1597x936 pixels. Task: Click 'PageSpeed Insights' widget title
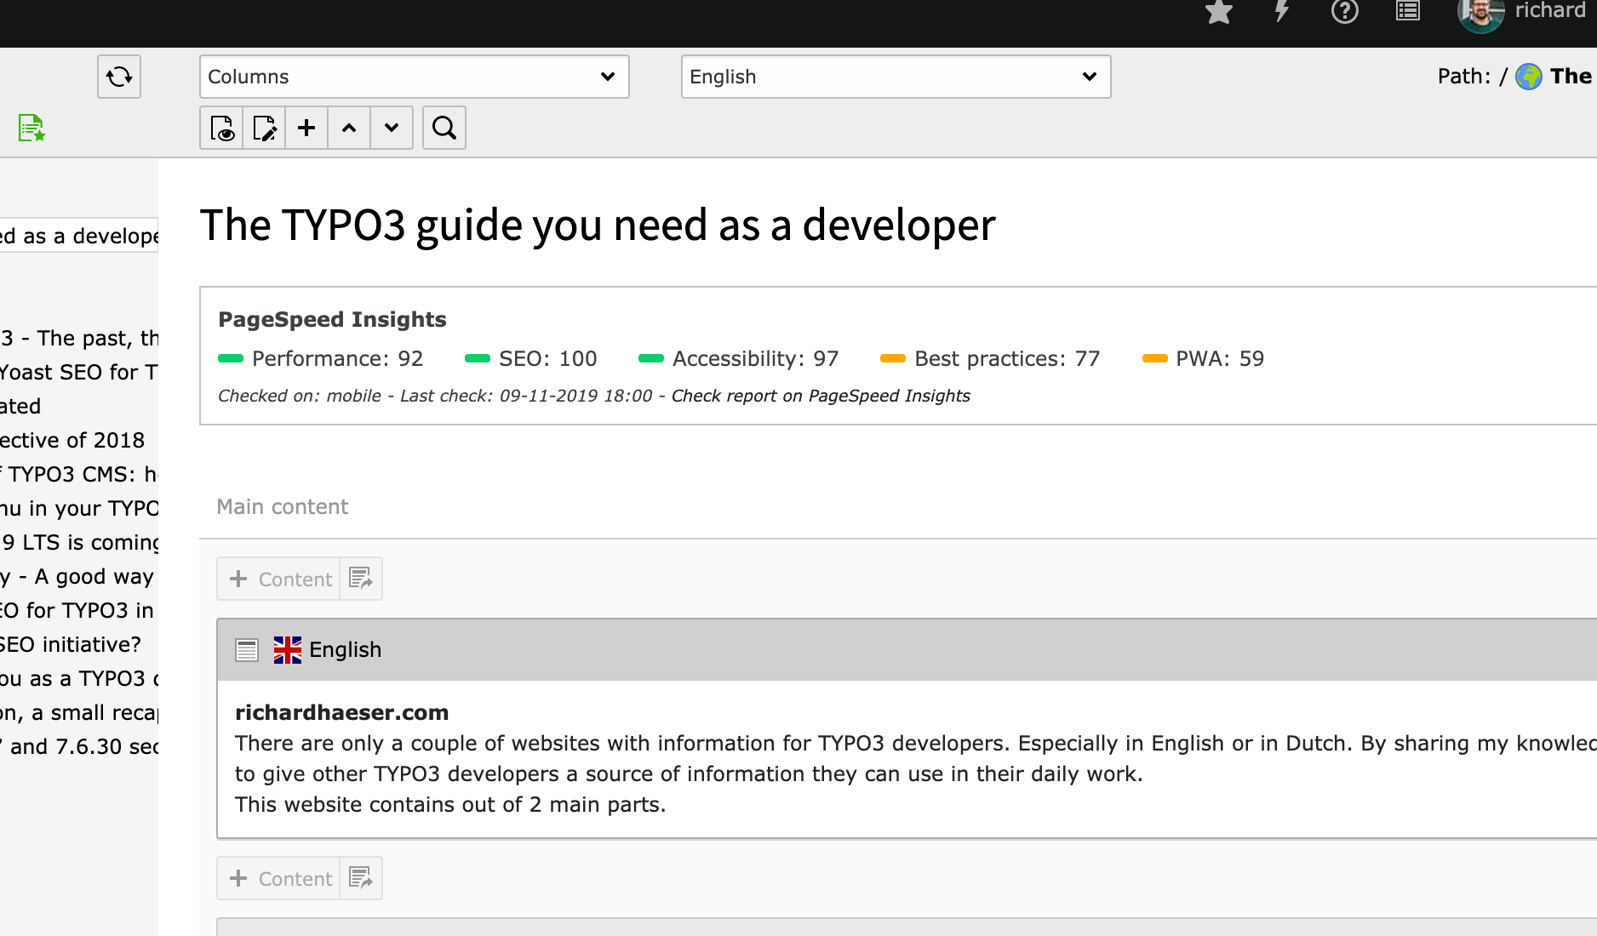332,319
